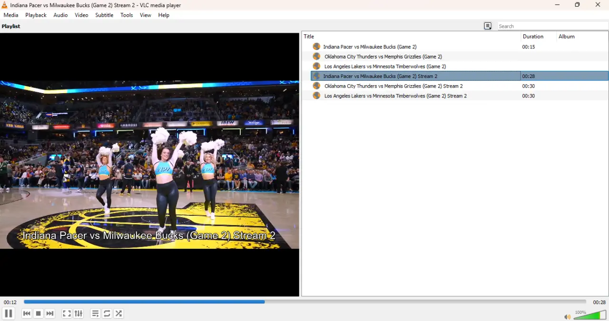Image resolution: width=609 pixels, height=321 pixels.
Task: Click the video playback area
Action: (x=149, y=165)
